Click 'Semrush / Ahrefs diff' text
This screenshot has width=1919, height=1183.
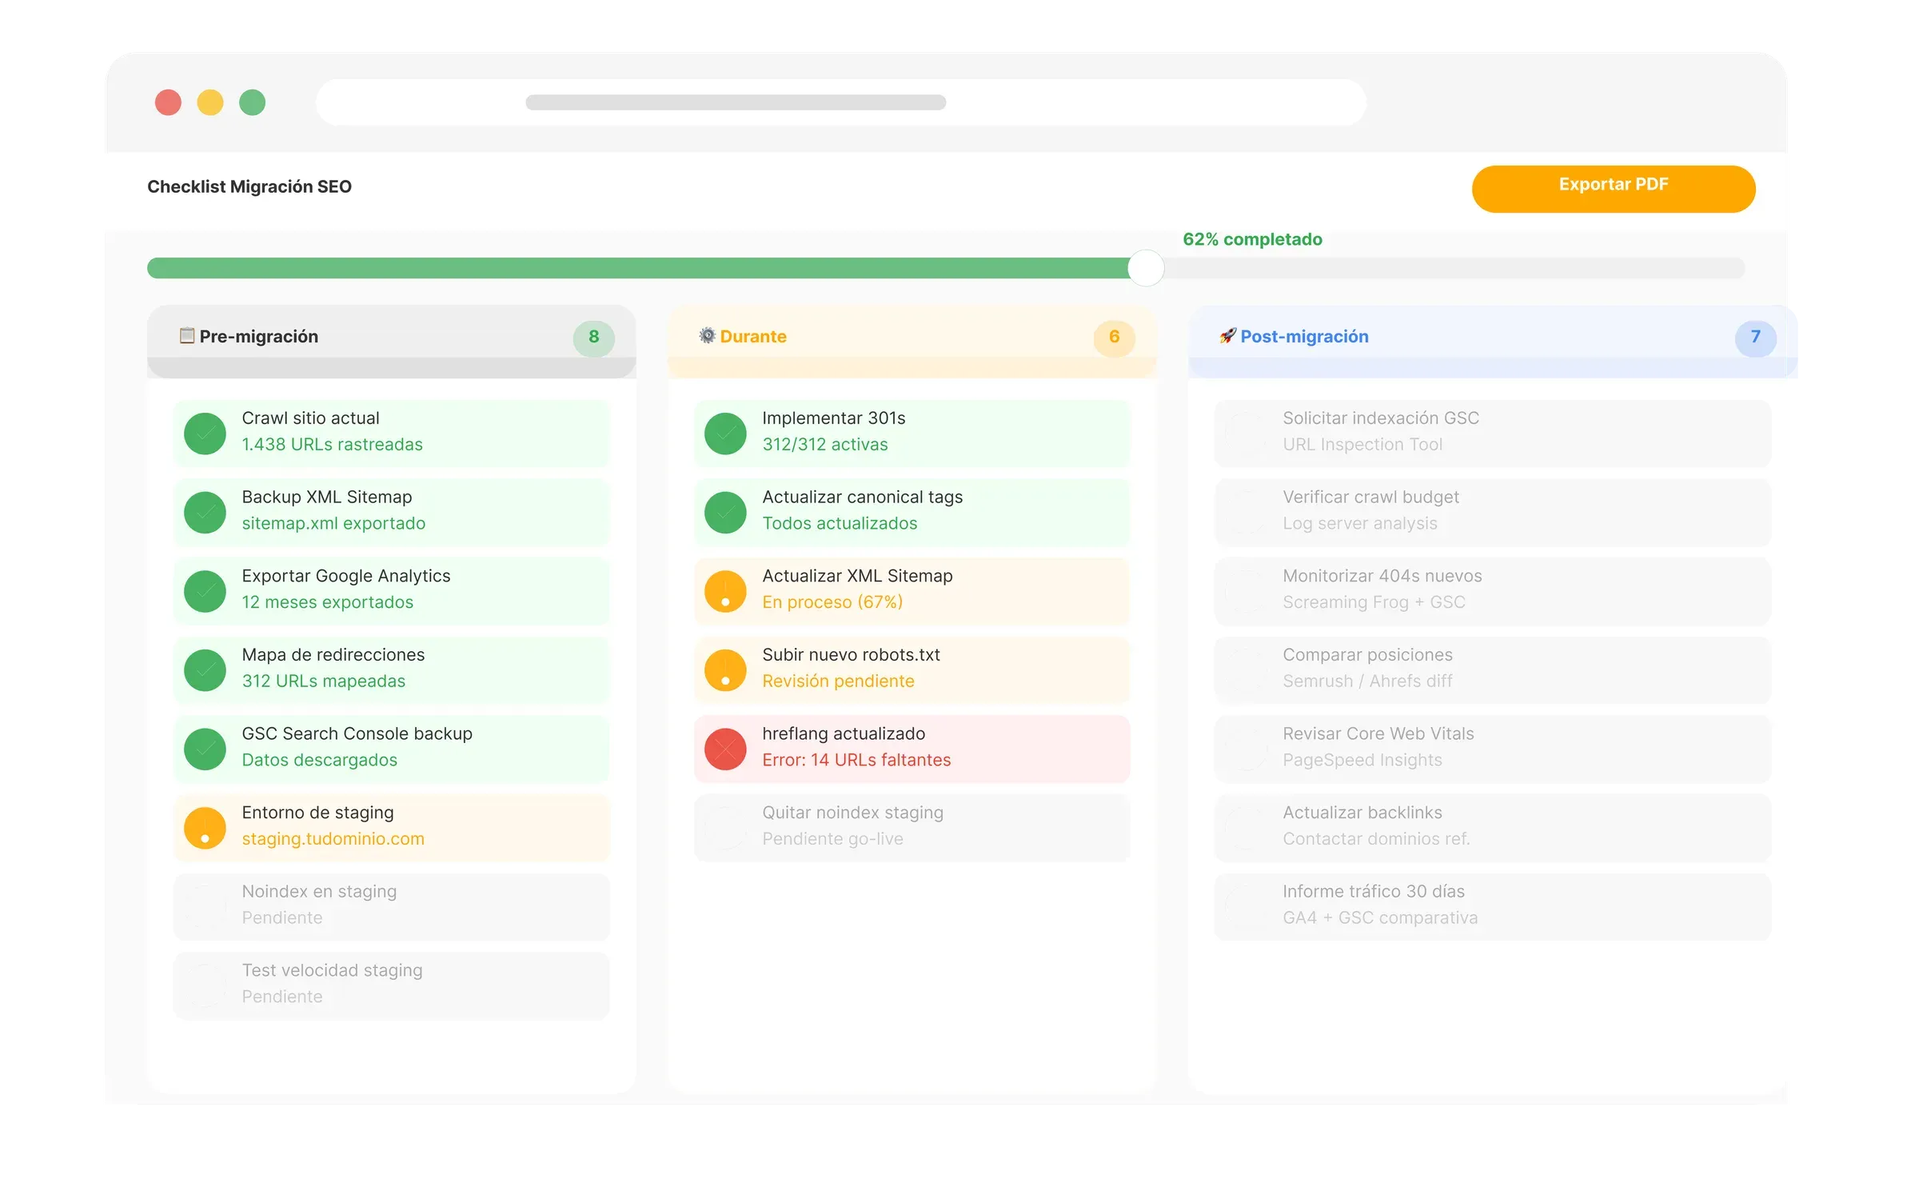point(1367,681)
